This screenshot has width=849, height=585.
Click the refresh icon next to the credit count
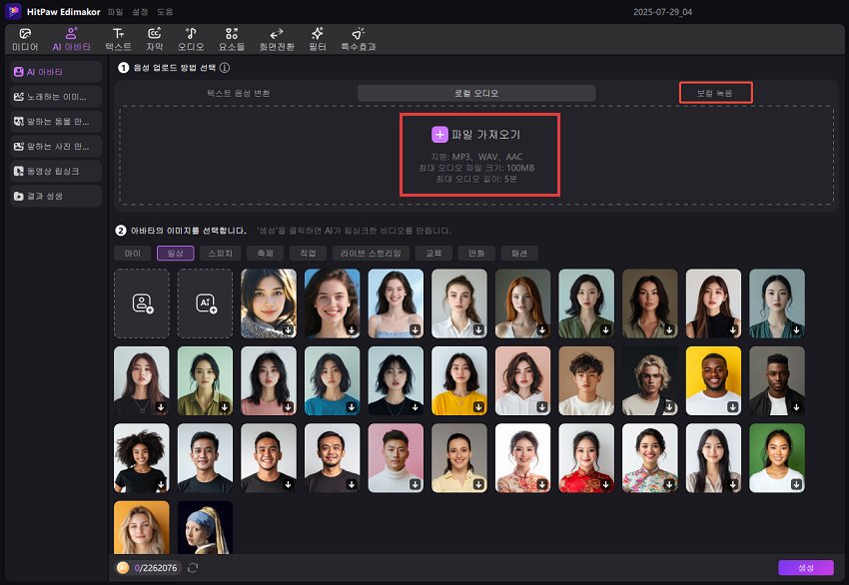pos(193,568)
